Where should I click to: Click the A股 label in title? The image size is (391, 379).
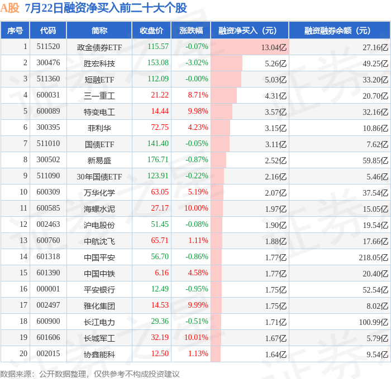pyautogui.click(x=9, y=8)
